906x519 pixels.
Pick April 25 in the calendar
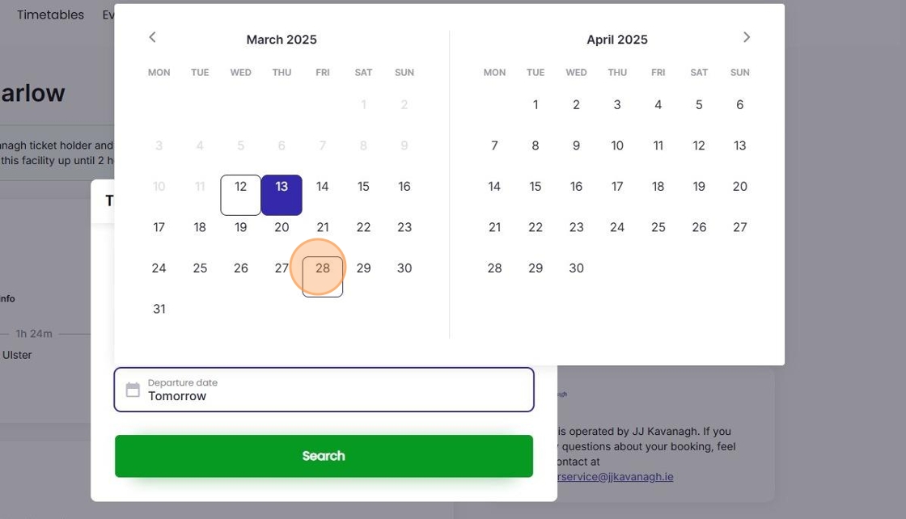[x=658, y=228]
